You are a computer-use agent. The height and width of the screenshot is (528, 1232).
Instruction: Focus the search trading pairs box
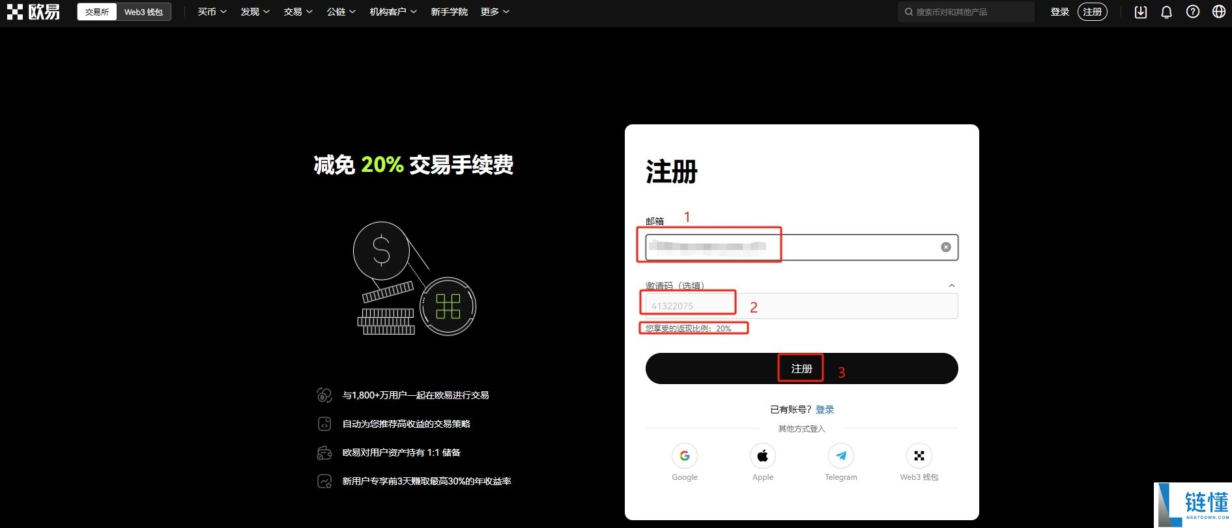[x=966, y=12]
